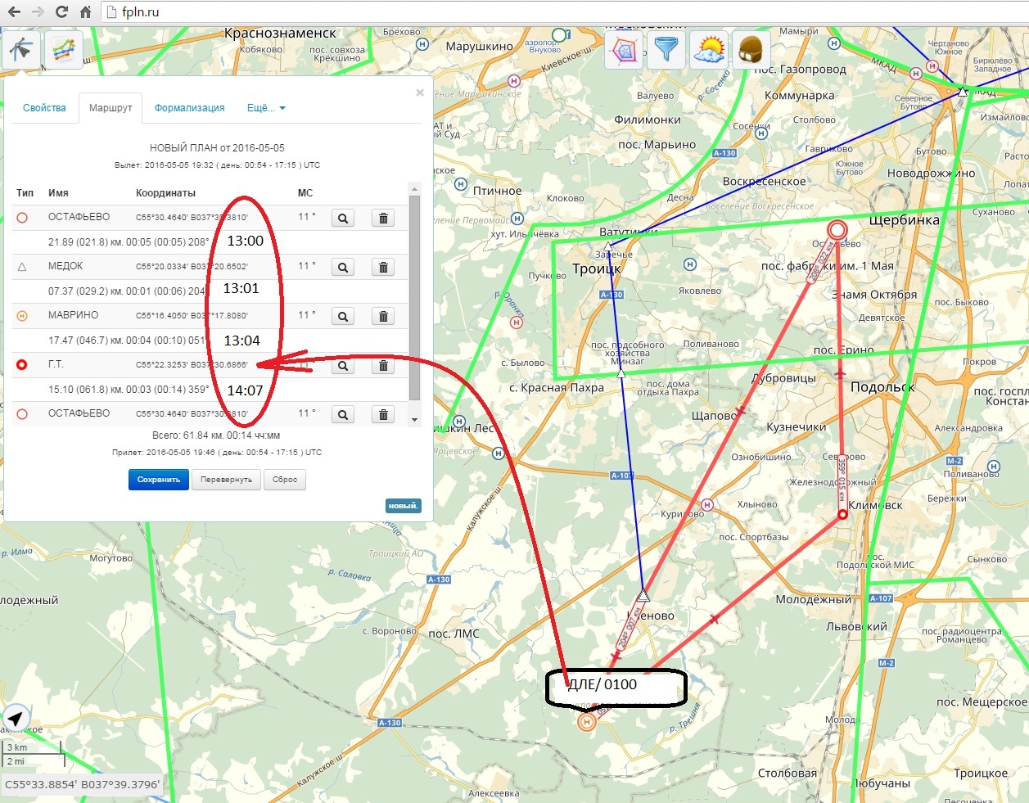Delete the Г.Т. waypoint row

click(x=383, y=366)
